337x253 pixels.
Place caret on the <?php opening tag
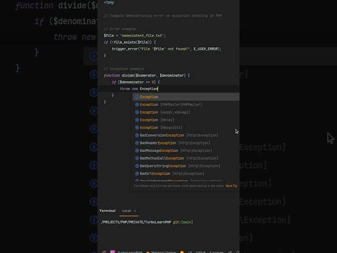109,2
